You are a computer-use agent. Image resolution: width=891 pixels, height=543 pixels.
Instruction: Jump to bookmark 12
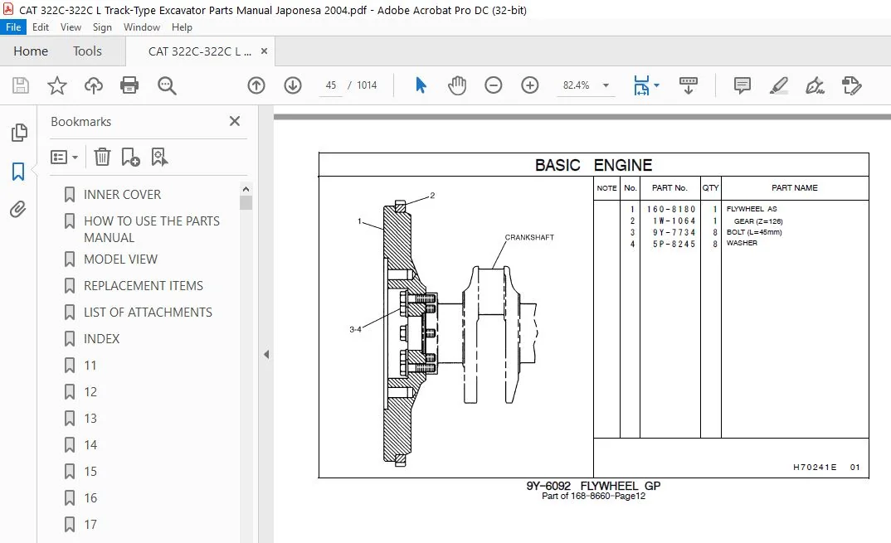pyautogui.click(x=90, y=392)
